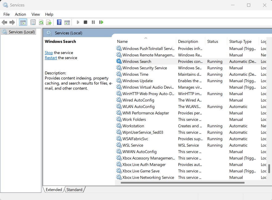The height and width of the screenshot is (200, 272).
Task: Open the Properties toolbar icon
Action: tap(33, 22)
